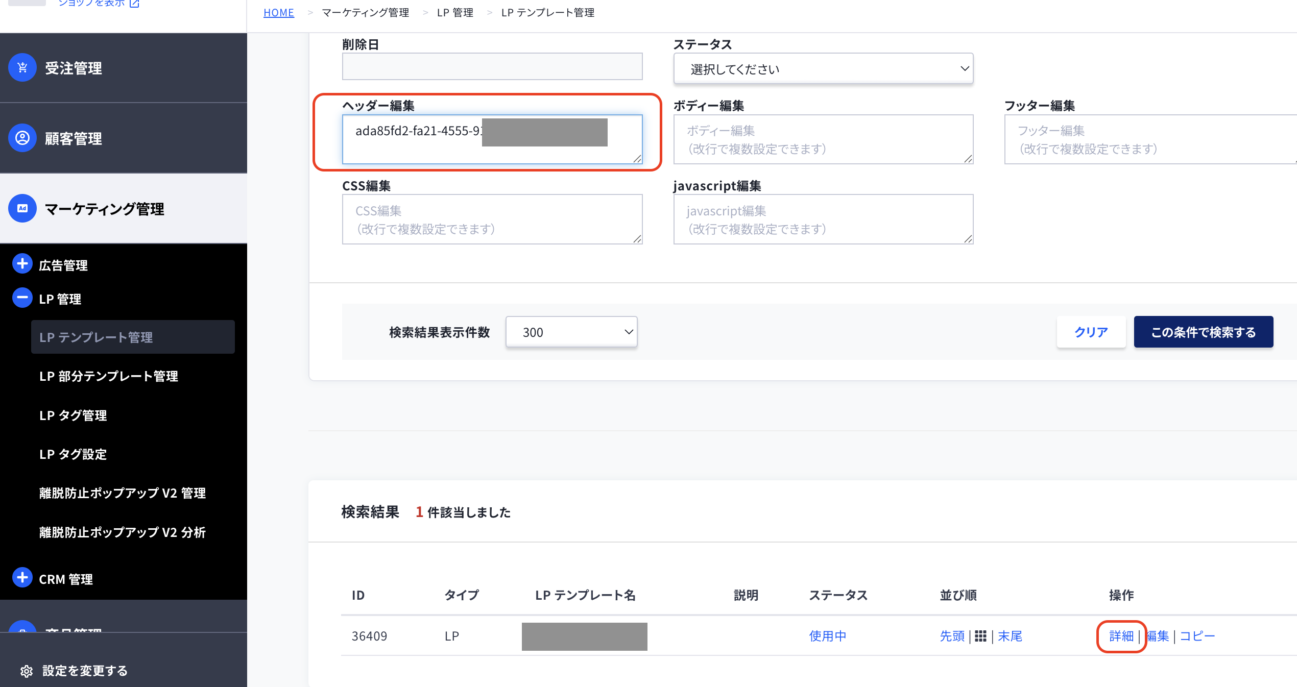
Task: Open the 検索結果表示件数 dropdown showing 300
Action: [x=571, y=332]
